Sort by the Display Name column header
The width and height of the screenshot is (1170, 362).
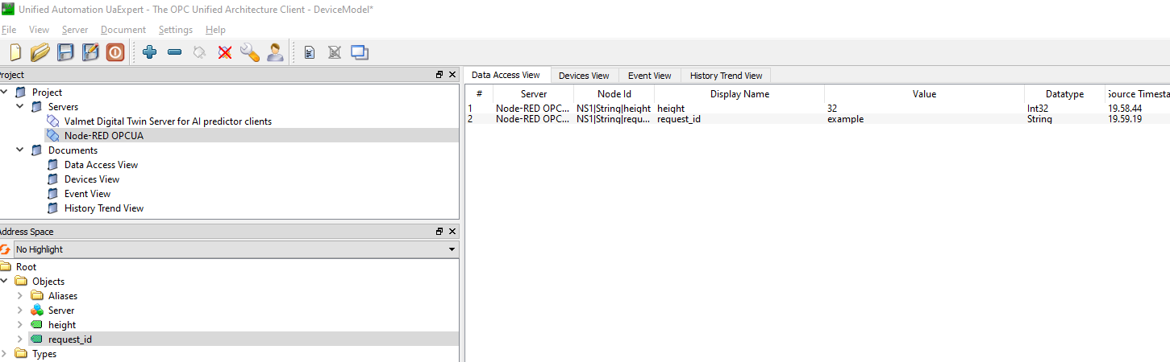coord(739,94)
